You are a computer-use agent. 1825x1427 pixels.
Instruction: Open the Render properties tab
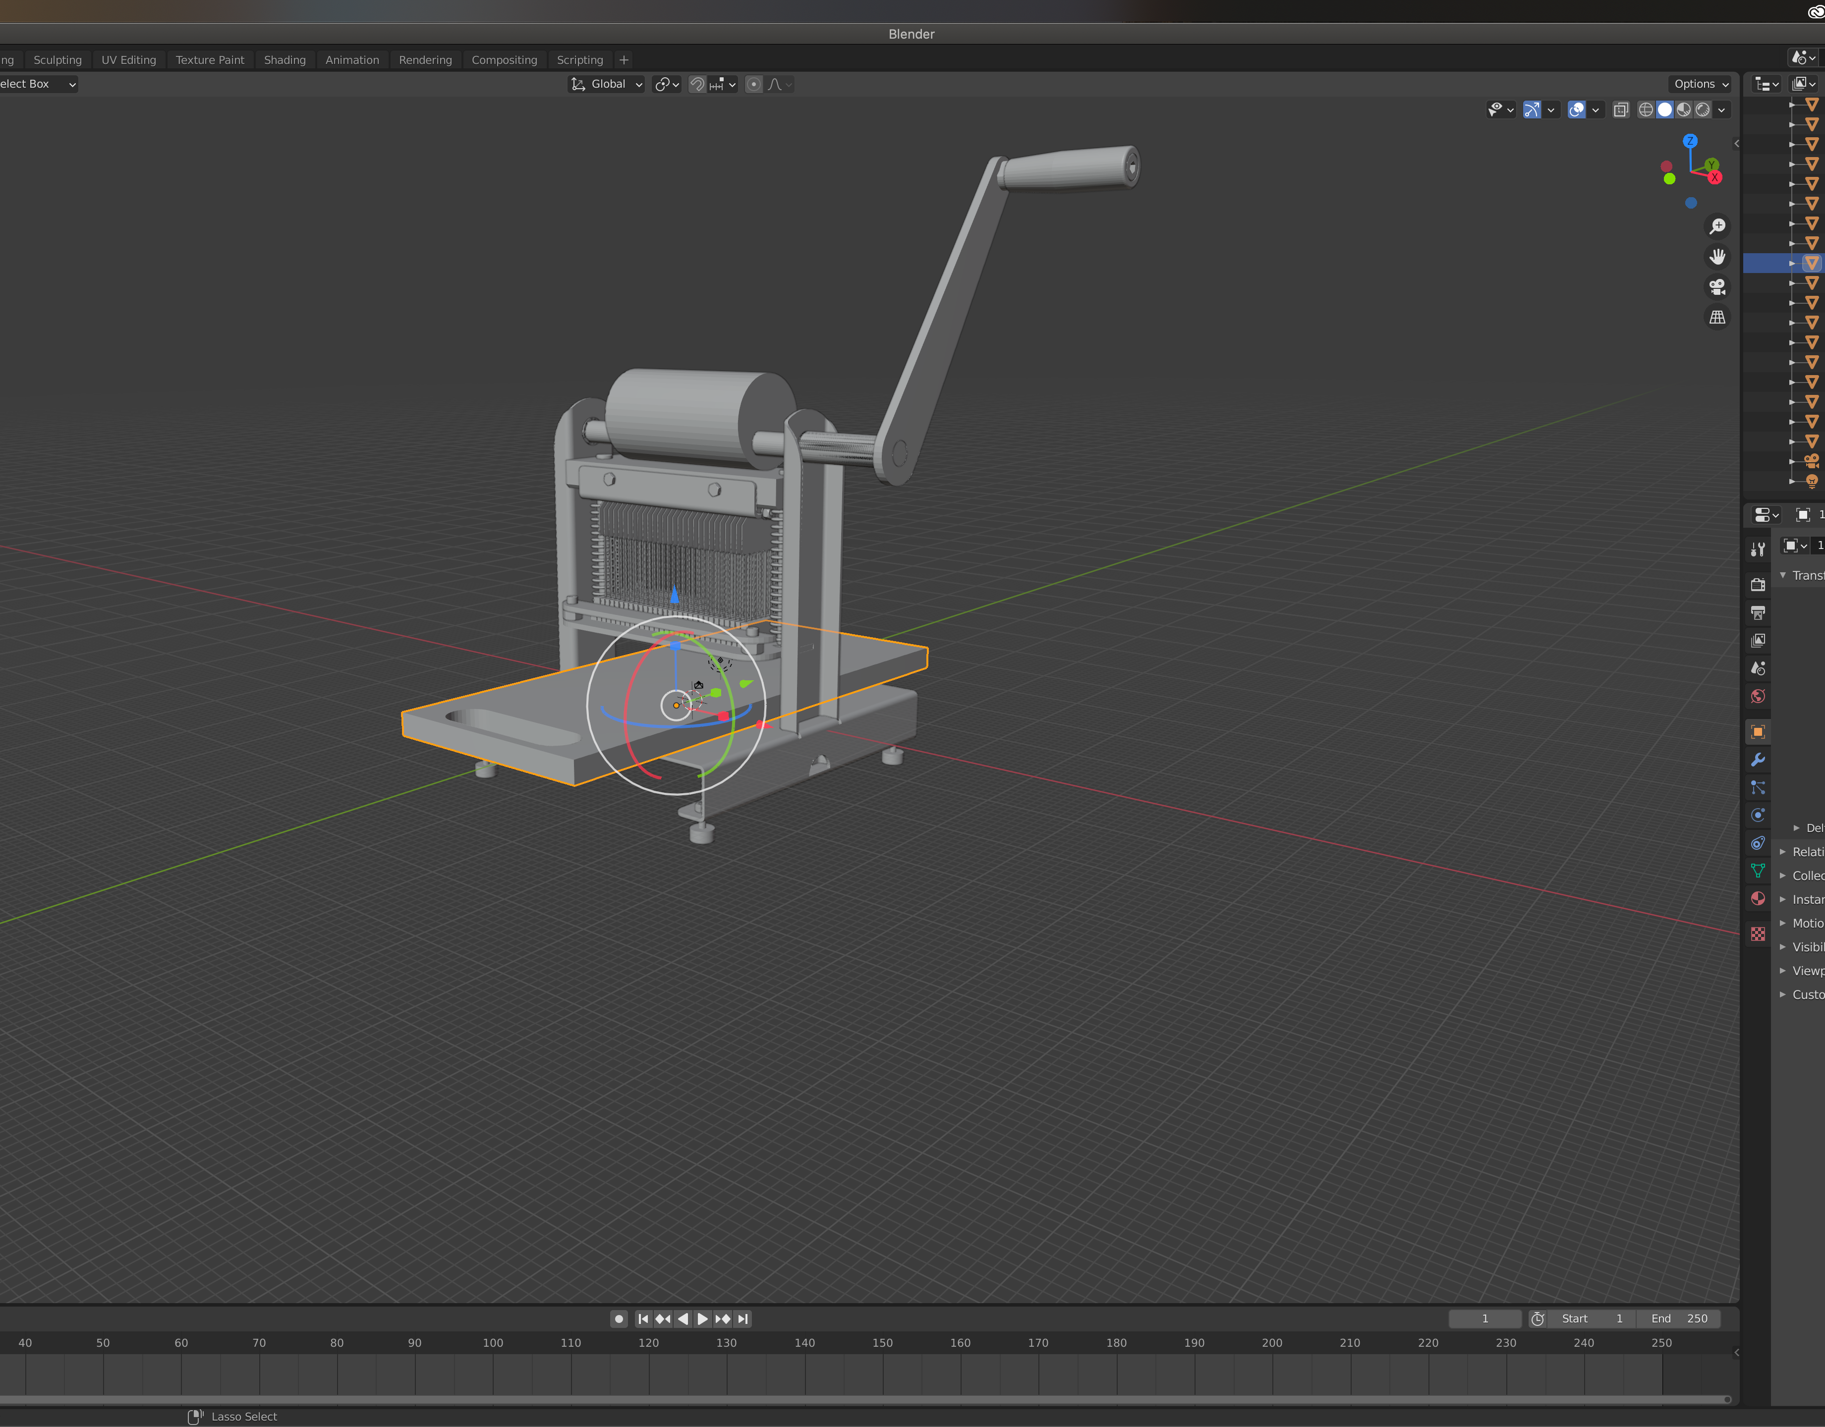coord(1757,584)
